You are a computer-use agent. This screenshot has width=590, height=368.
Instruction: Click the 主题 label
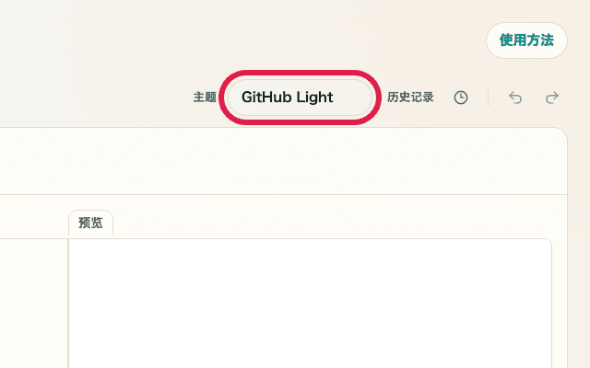[x=205, y=98]
